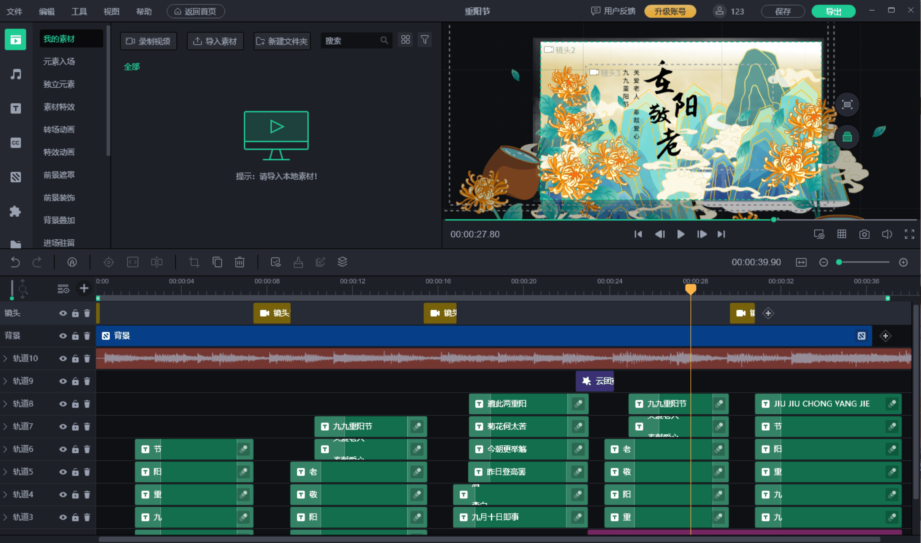Click the green lock canvas icon
921x543 pixels.
pos(847,137)
